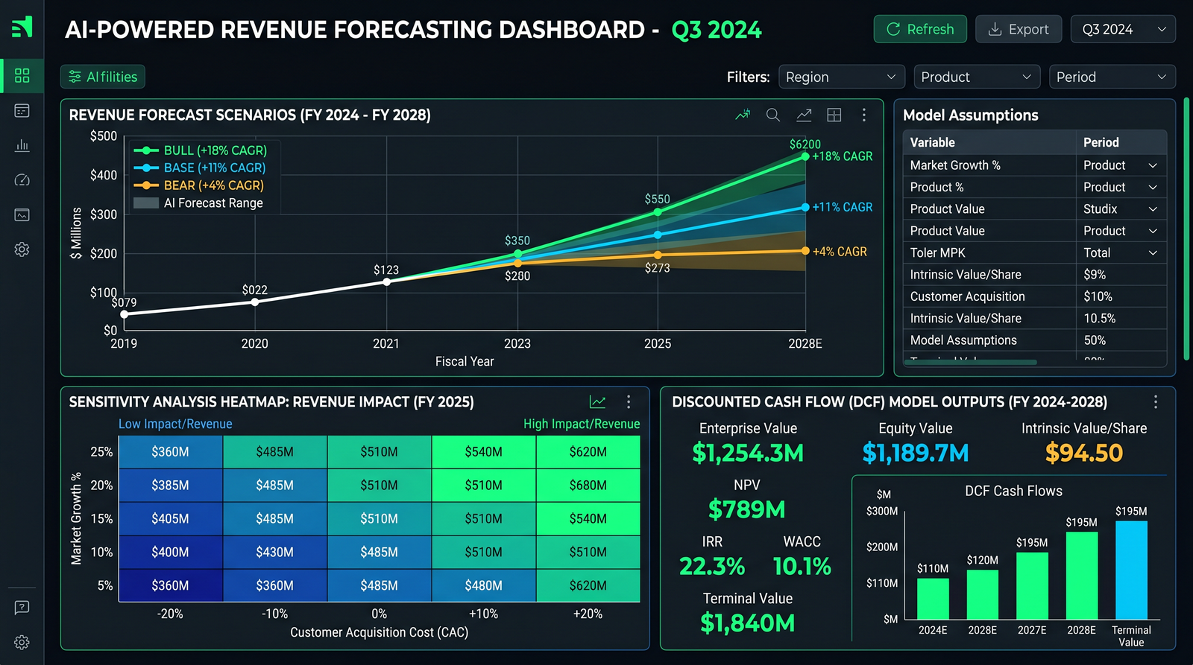Click the Toler MPK row label
Image resolution: width=1193 pixels, height=665 pixels.
(938, 253)
